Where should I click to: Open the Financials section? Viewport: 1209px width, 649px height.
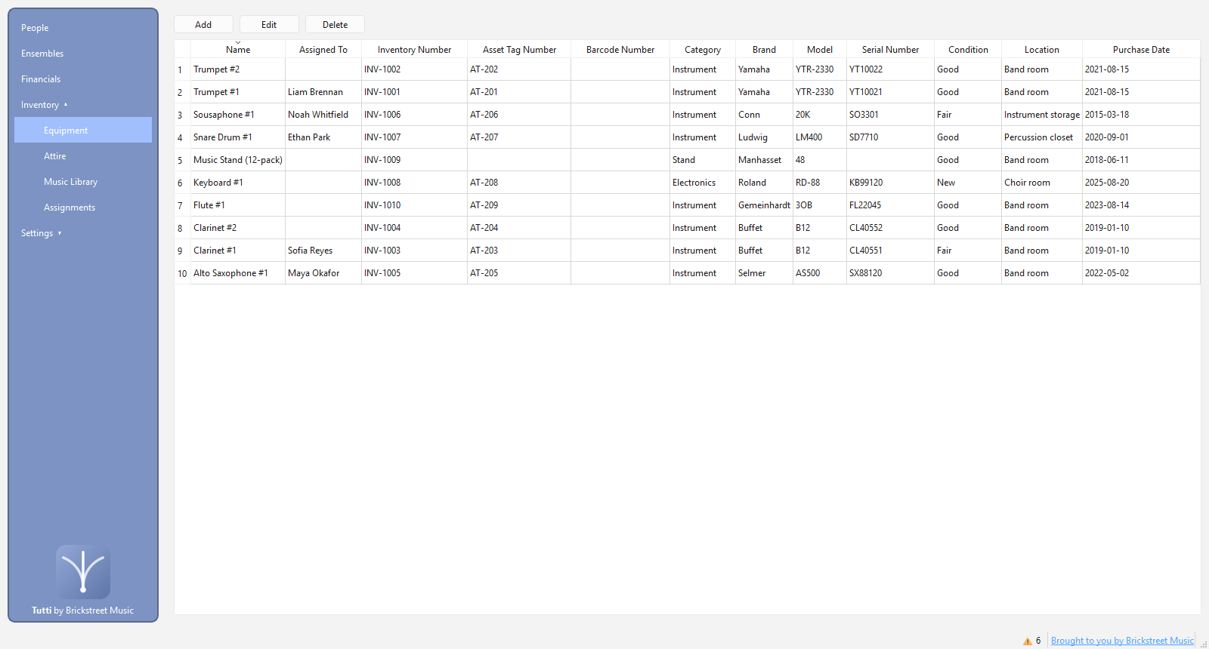[41, 79]
